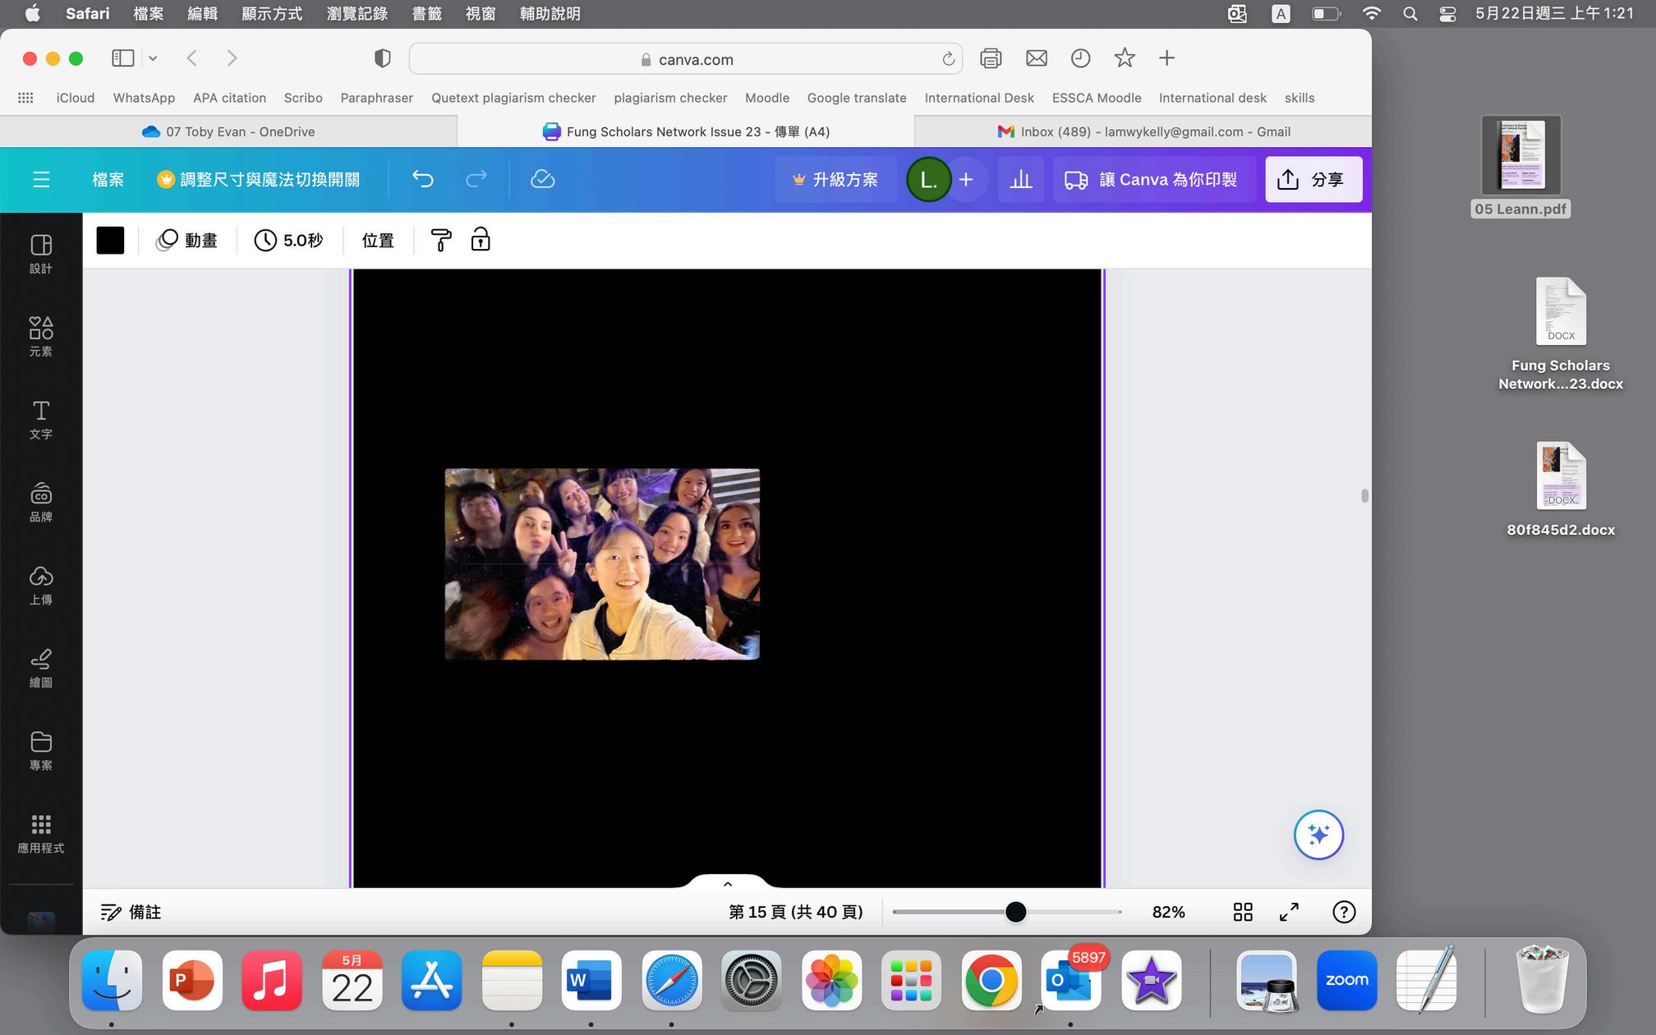Viewport: 1656px width, 1035px height.
Task: Toggle fullscreen presentation mode
Action: pos(1289,912)
